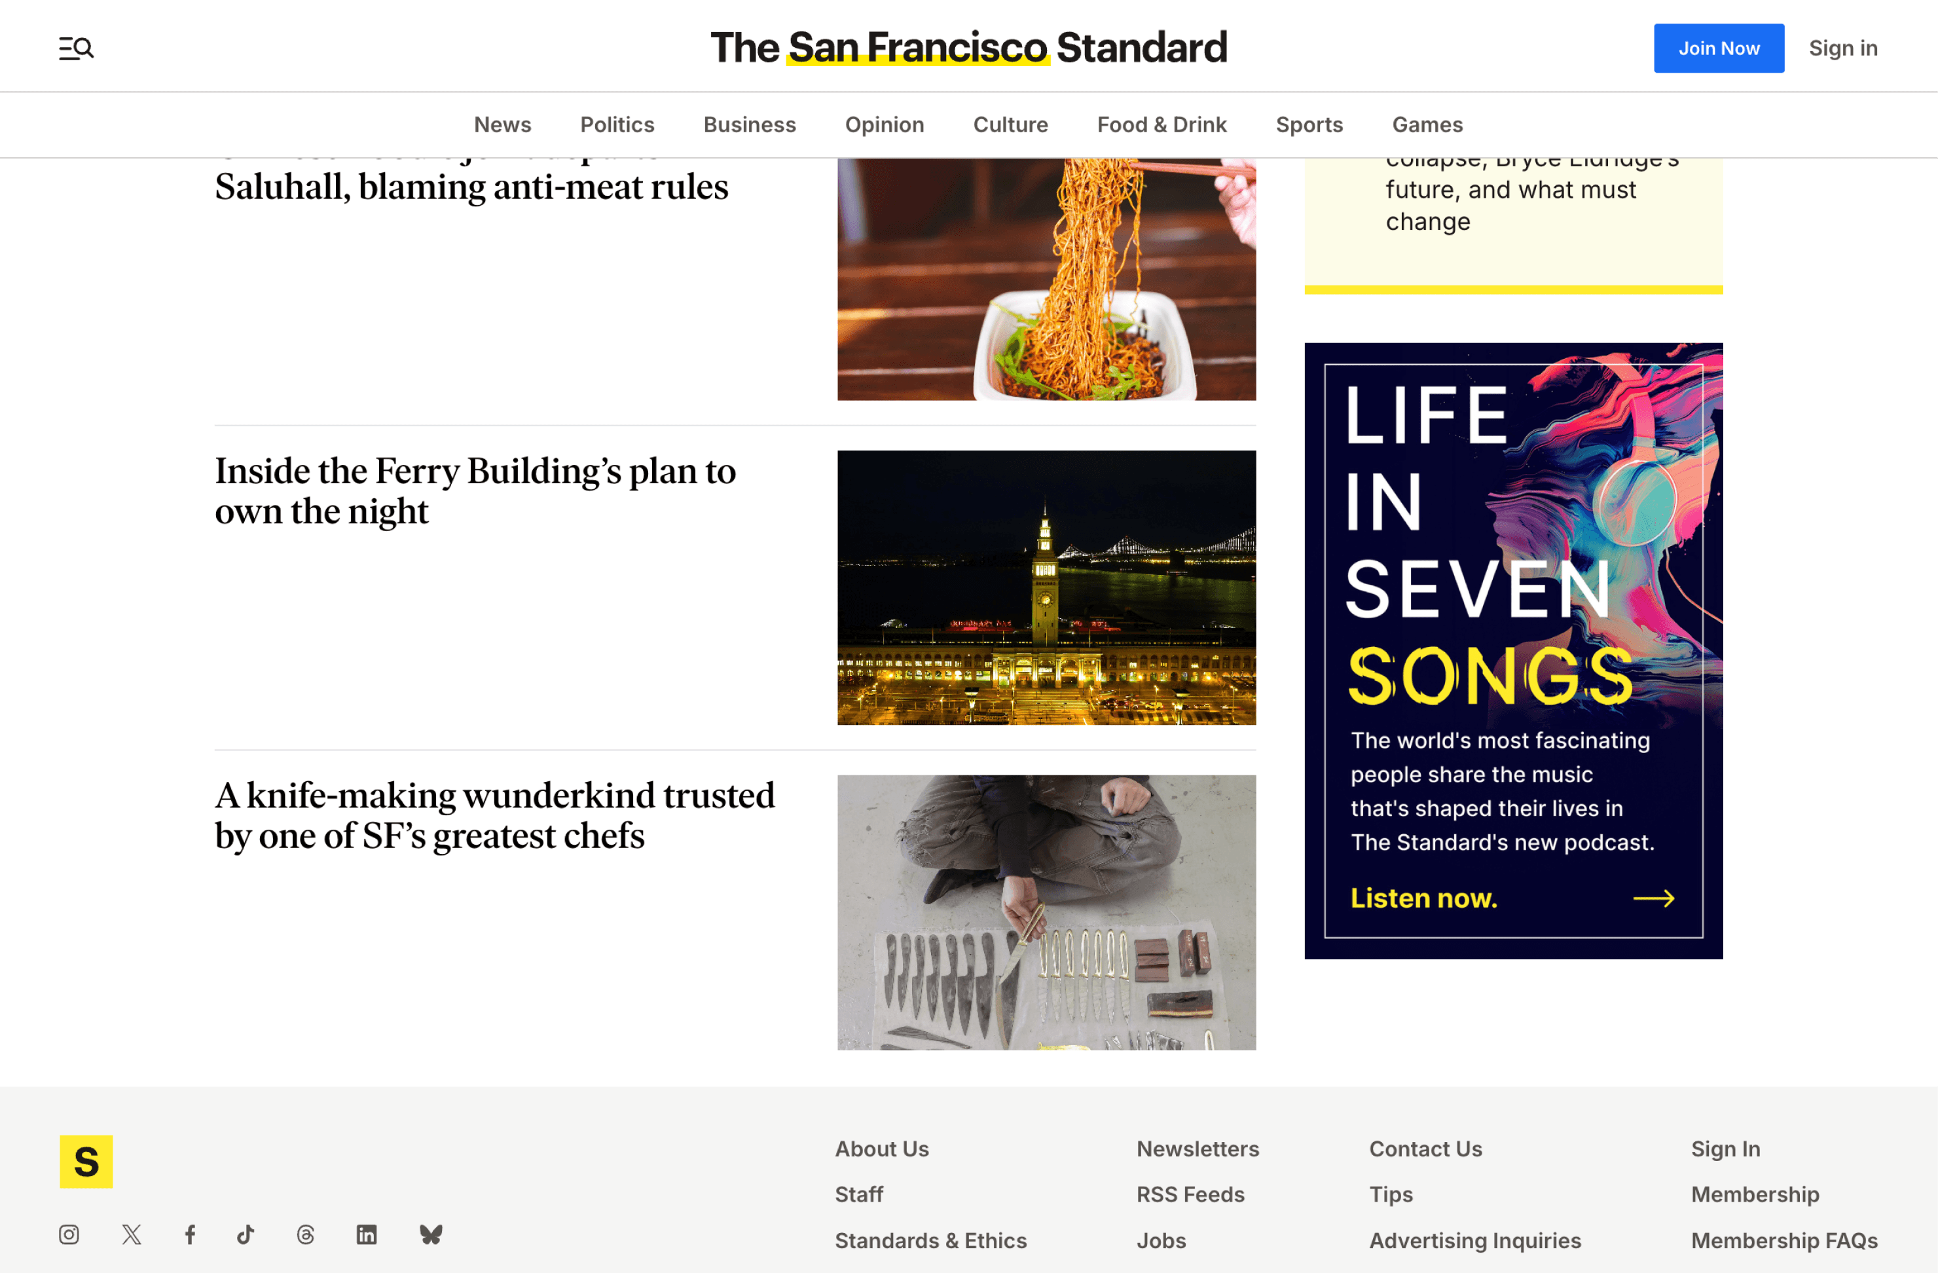Image resolution: width=1938 pixels, height=1273 pixels.
Task: Open the TikTok icon link
Action: (246, 1235)
